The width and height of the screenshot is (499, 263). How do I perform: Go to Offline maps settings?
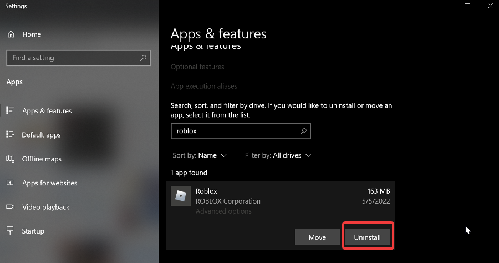(42, 159)
